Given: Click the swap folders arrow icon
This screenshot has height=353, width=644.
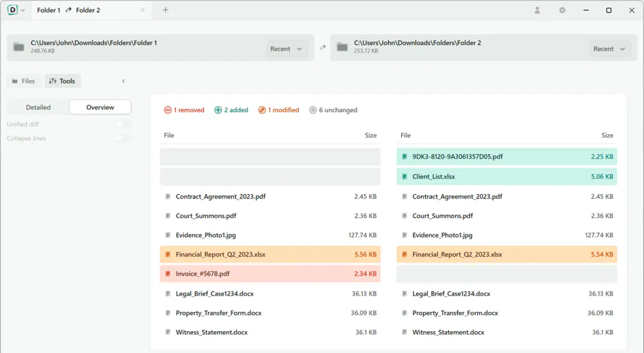Looking at the screenshot, I should (x=323, y=48).
